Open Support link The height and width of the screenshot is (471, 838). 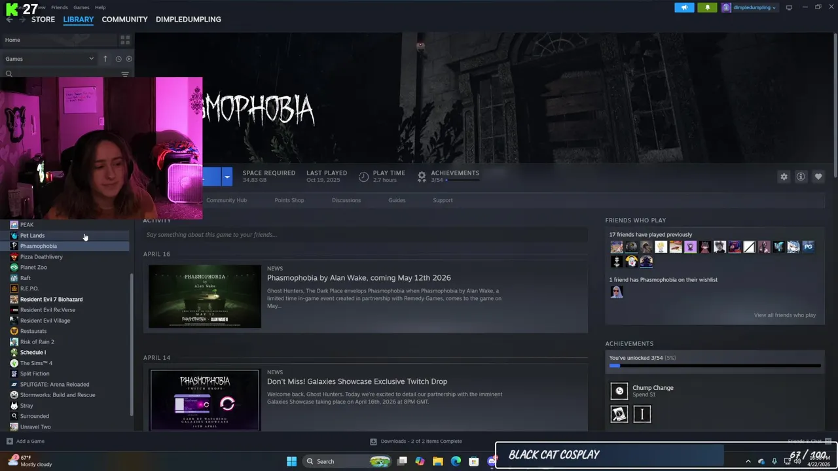[443, 200]
